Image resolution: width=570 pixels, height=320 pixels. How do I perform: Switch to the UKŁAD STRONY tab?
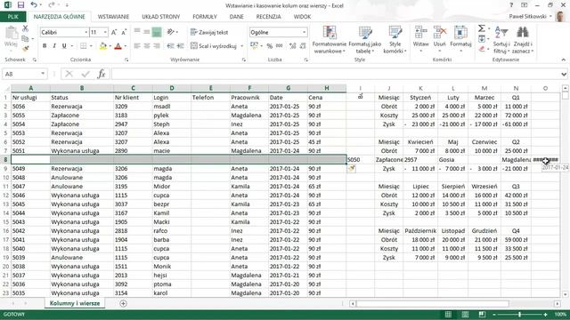point(160,17)
